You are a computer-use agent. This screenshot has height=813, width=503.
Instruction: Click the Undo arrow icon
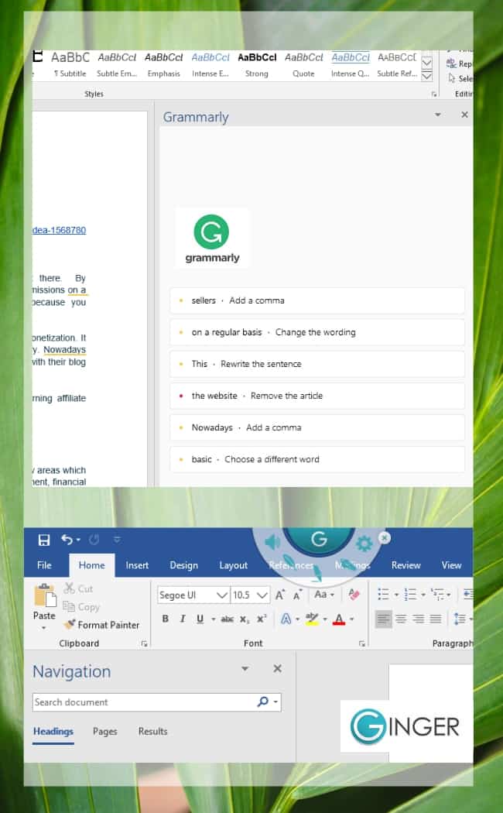tap(67, 539)
